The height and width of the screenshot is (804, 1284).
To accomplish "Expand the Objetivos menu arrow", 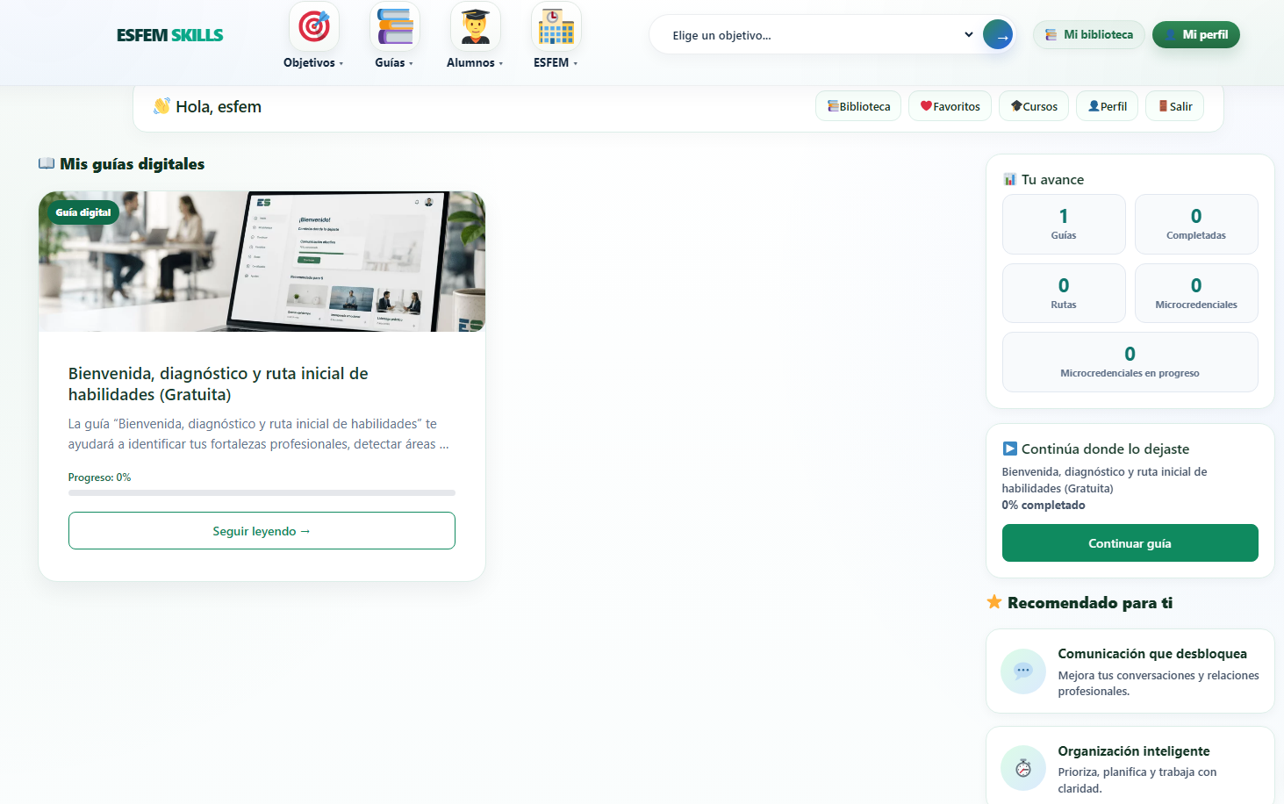I will [x=341, y=63].
